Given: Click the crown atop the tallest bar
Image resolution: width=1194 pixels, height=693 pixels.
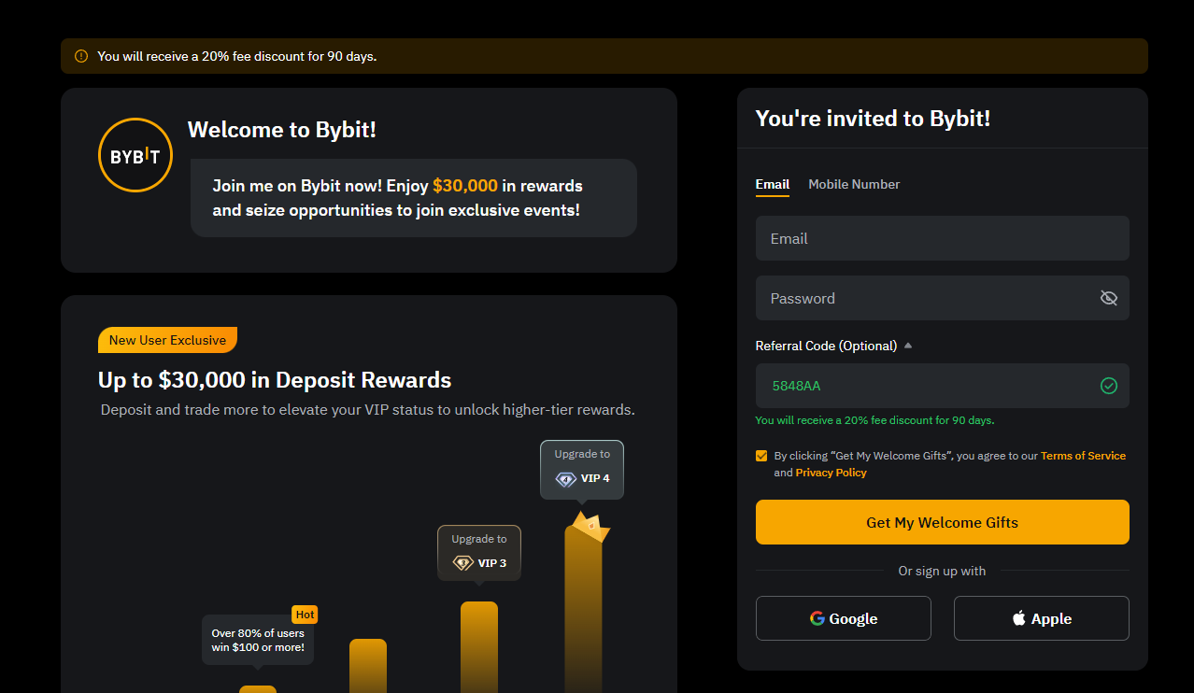Looking at the screenshot, I should click(x=590, y=526).
